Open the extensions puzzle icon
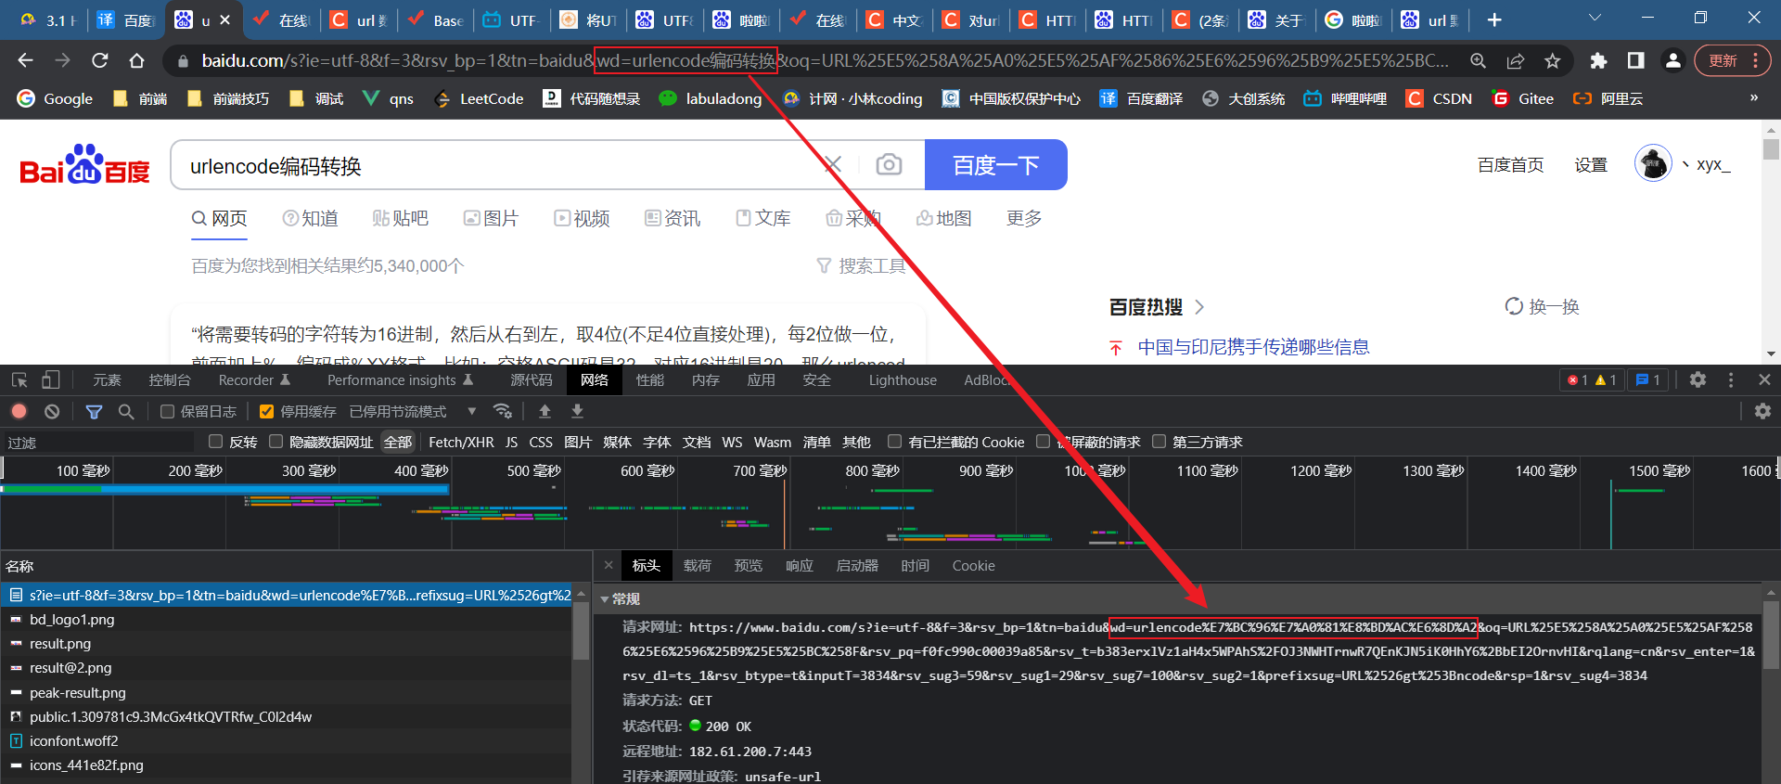 (x=1598, y=60)
